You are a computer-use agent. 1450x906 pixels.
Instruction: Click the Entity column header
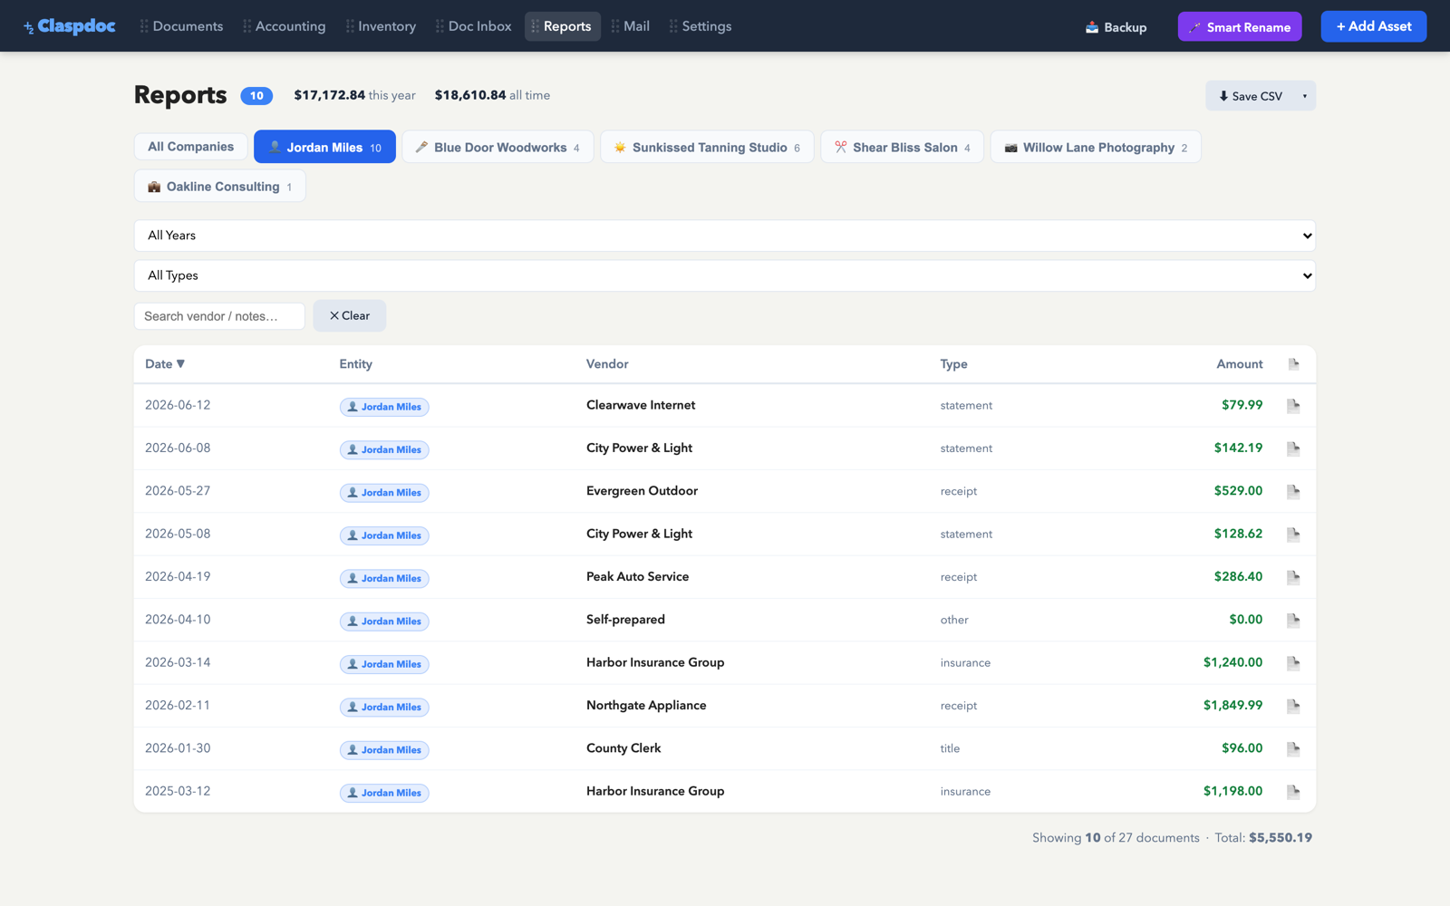pyautogui.click(x=355, y=364)
